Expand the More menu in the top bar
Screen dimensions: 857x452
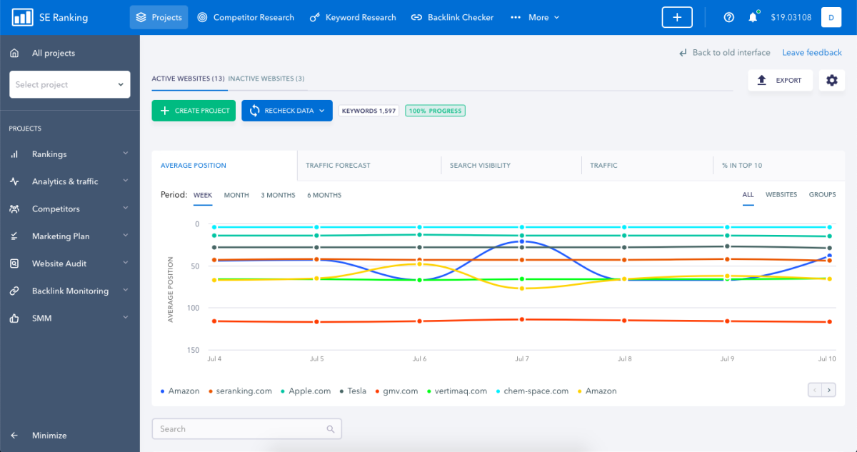pos(534,17)
